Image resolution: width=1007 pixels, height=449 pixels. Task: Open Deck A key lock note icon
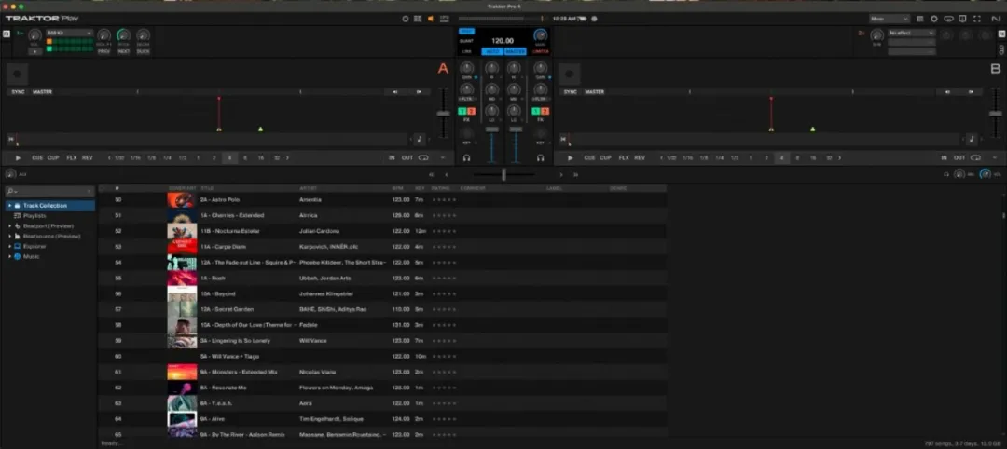click(x=420, y=139)
